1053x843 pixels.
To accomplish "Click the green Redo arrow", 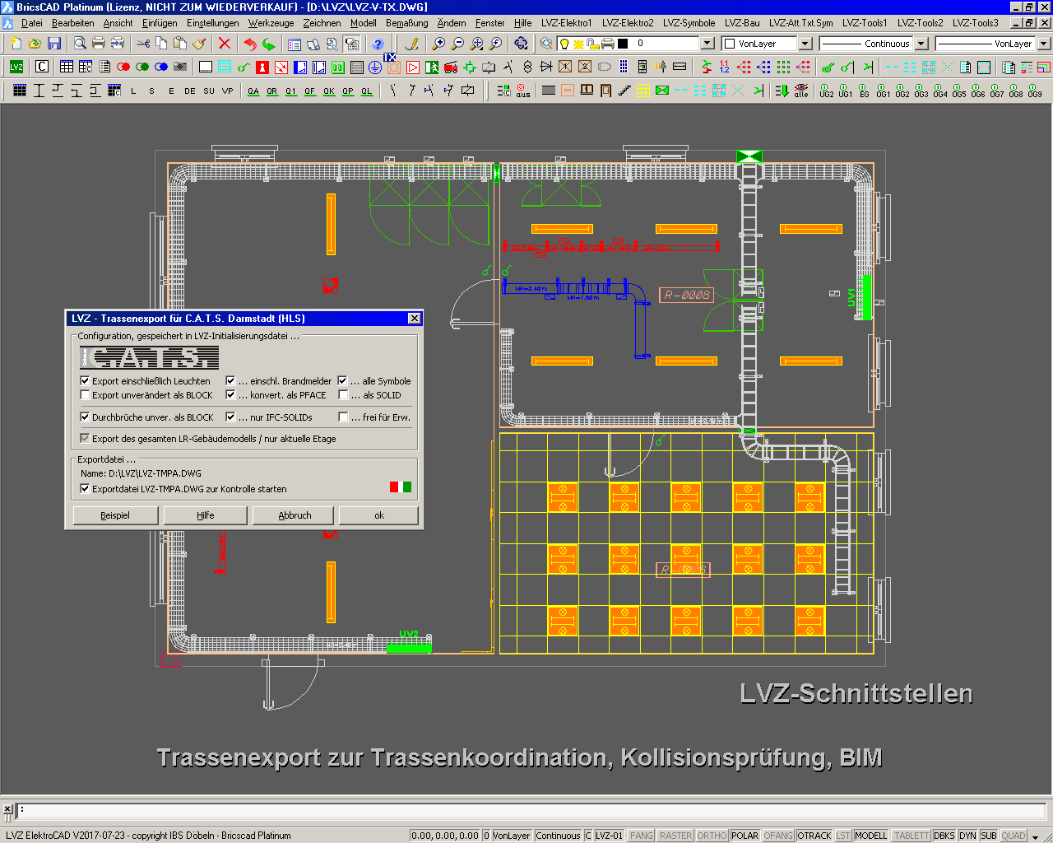I will tap(269, 44).
